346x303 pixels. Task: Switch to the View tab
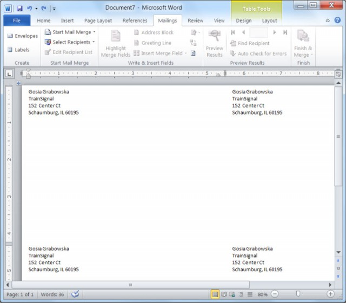[219, 21]
